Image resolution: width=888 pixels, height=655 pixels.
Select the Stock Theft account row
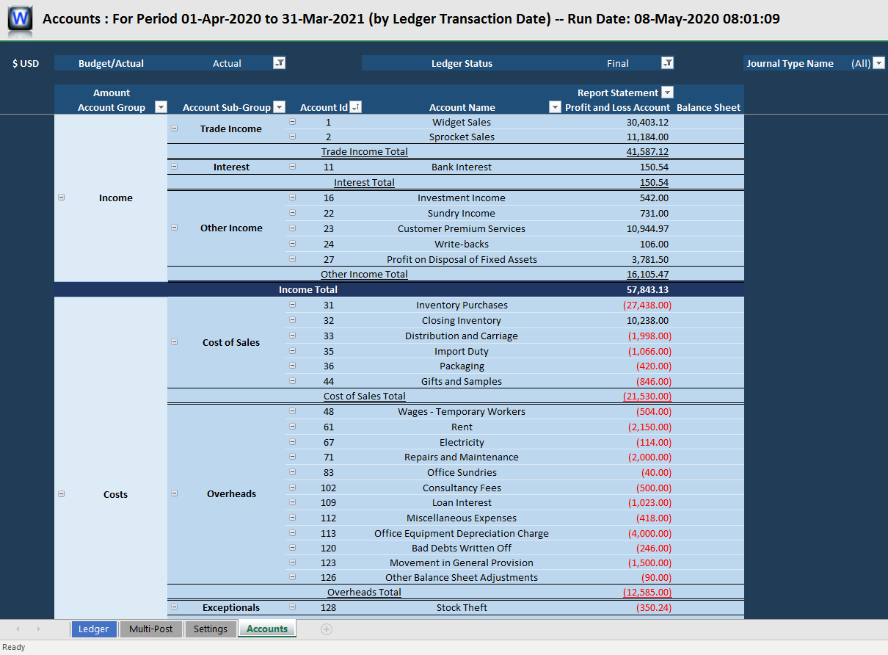pos(461,607)
